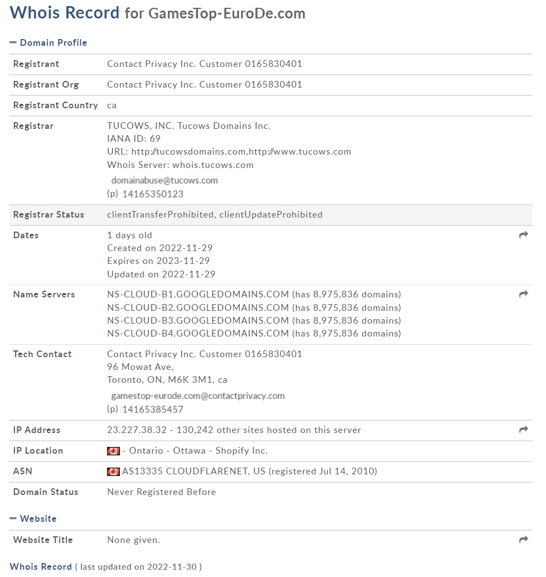Viewport: 546px width, 577px height.
Task: Click the clientTransferProhibited status text
Action: [x=160, y=214]
